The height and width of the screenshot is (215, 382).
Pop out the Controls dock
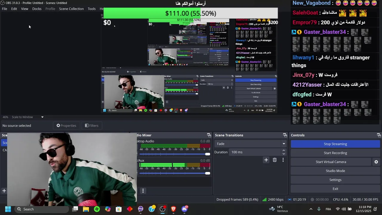tap(379, 135)
